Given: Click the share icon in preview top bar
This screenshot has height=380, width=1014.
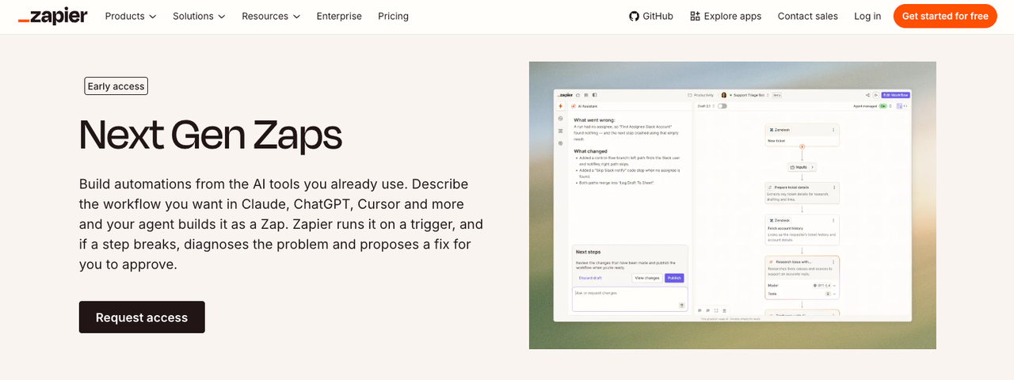Looking at the screenshot, I should coord(868,95).
